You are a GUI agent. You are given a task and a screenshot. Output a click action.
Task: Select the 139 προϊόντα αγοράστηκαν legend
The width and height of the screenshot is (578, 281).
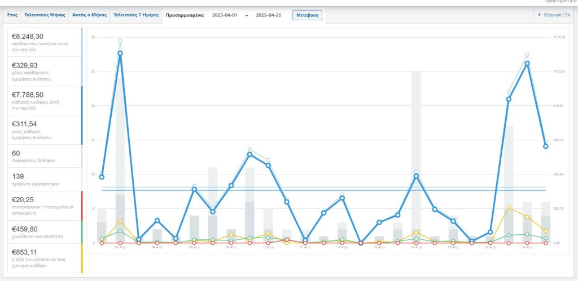click(45, 179)
